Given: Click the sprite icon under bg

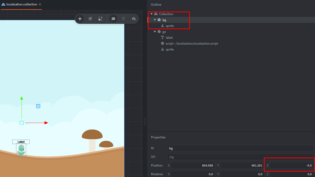Looking at the screenshot, I should (162, 26).
